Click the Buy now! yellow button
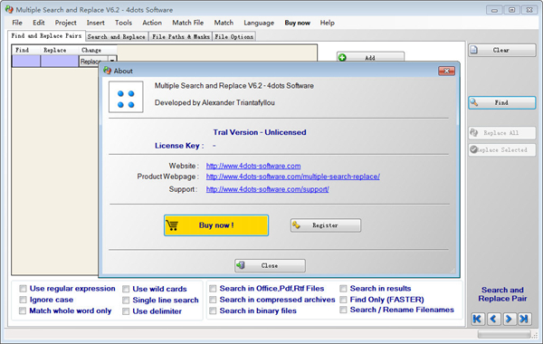Screen dimensions: 543x344 [216, 225]
